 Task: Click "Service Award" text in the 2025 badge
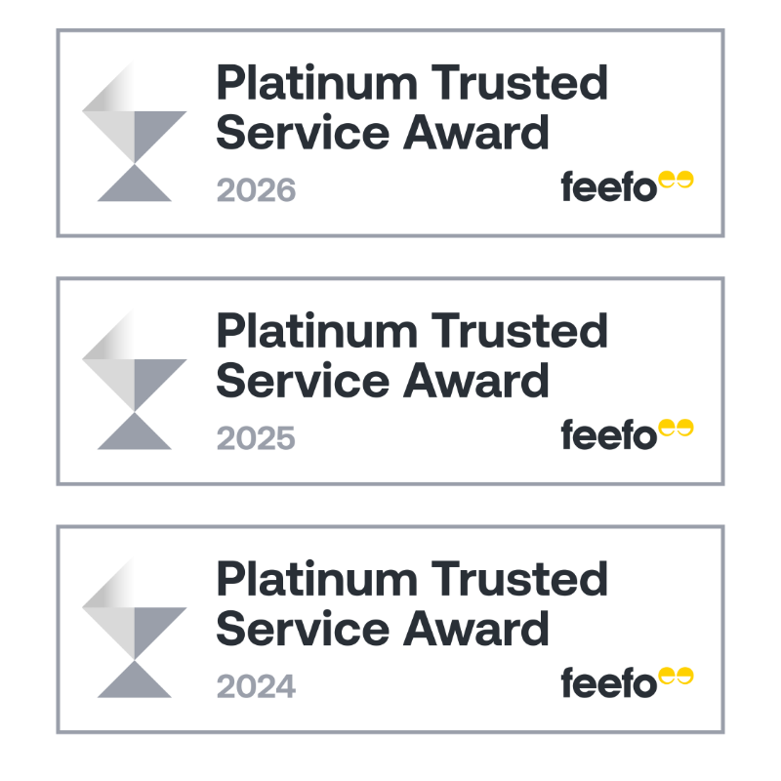click(382, 380)
